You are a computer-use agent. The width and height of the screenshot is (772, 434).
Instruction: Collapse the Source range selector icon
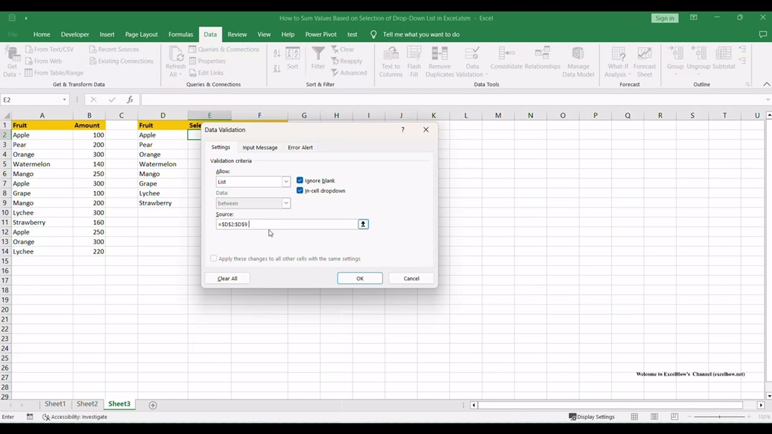[363, 224]
